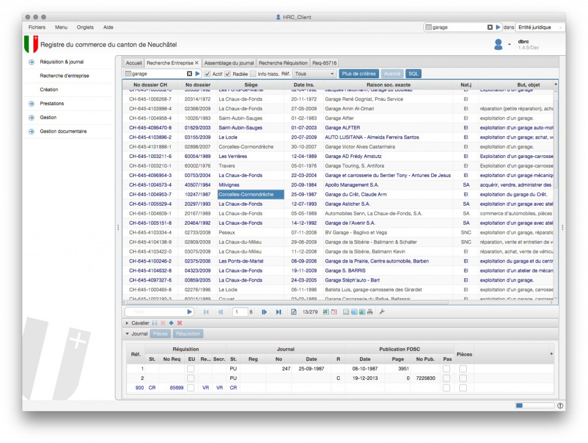Jump to the last results page
This screenshot has width=588, height=443.
click(278, 312)
